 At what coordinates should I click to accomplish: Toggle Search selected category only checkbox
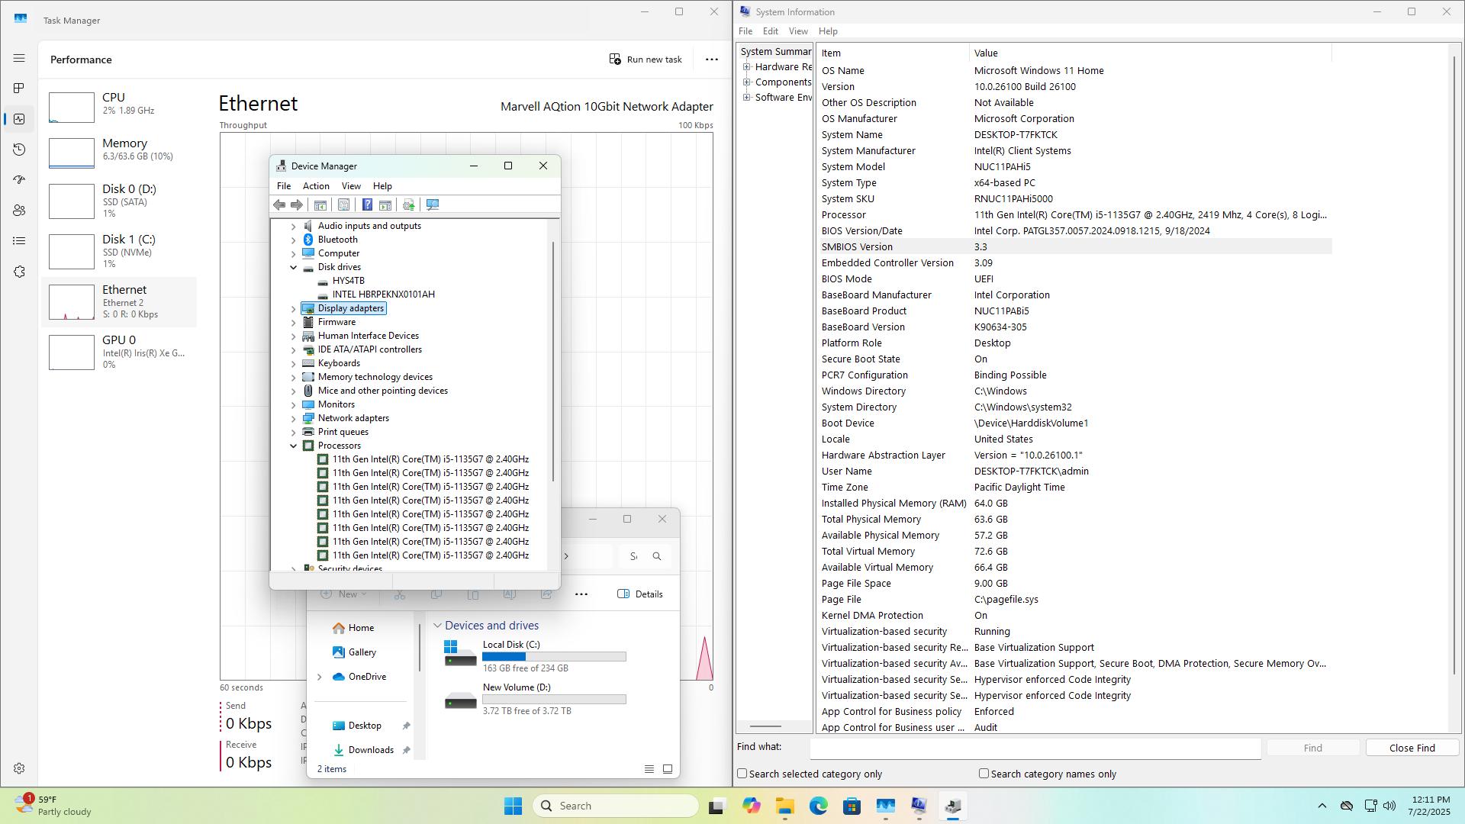point(742,774)
